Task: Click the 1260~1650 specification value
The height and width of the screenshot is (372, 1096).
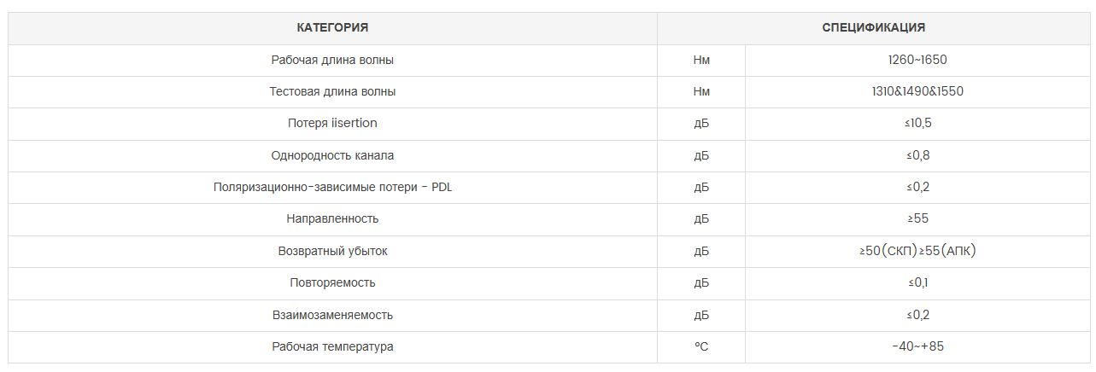Action: point(917,61)
